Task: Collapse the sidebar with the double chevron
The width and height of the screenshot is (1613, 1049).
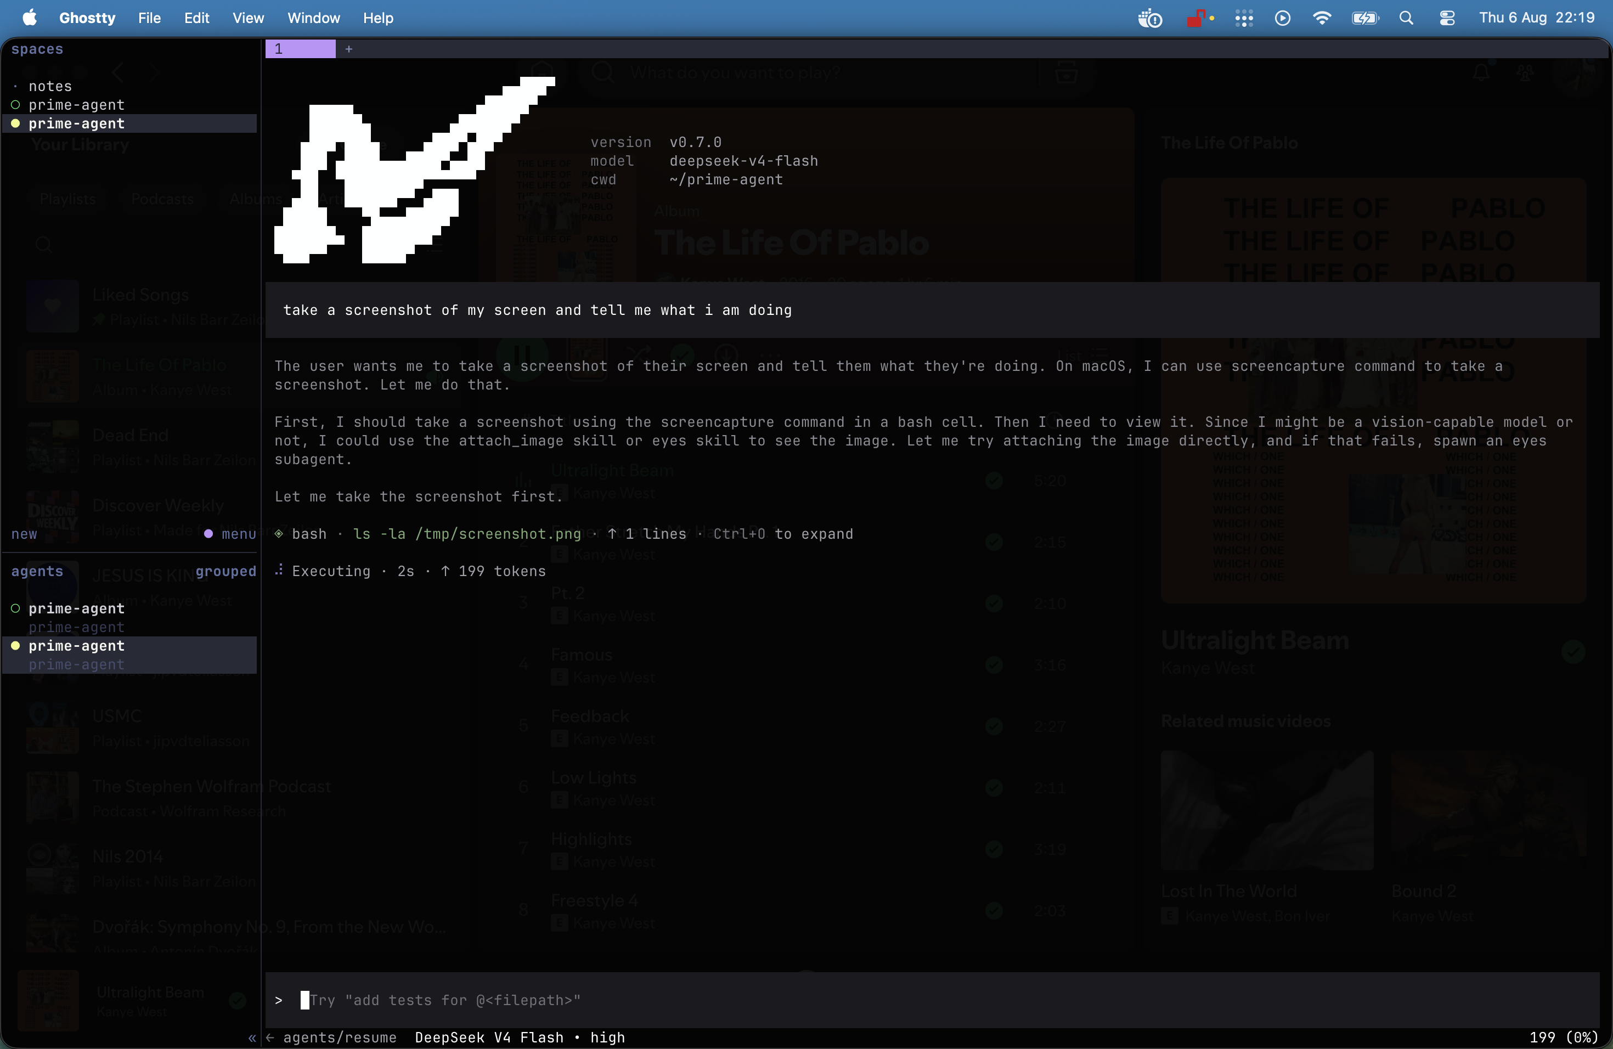Action: 252,1037
